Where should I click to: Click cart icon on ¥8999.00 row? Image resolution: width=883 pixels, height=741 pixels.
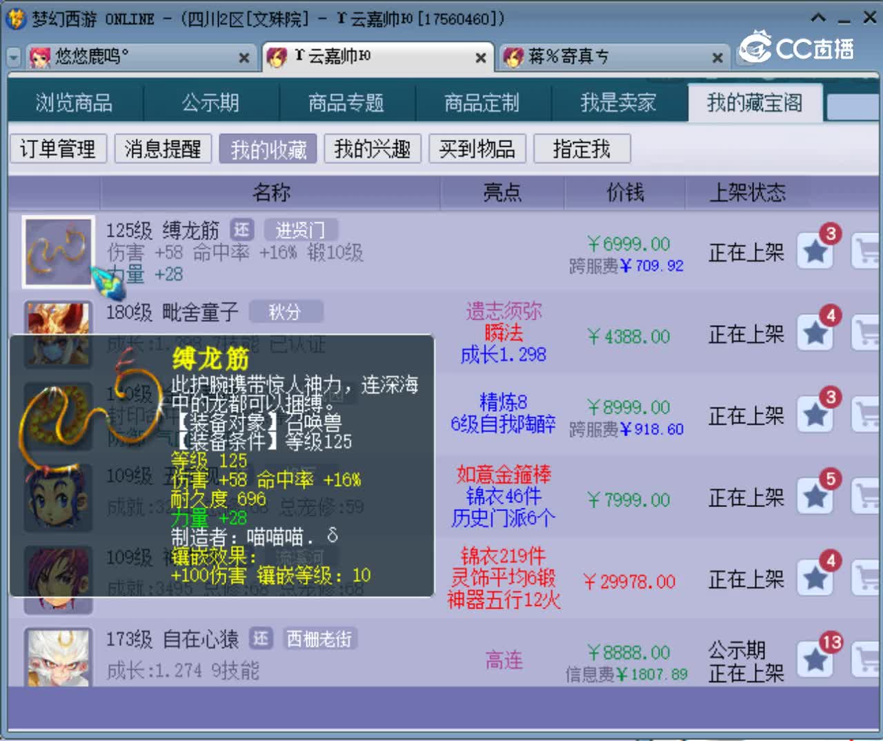click(867, 415)
